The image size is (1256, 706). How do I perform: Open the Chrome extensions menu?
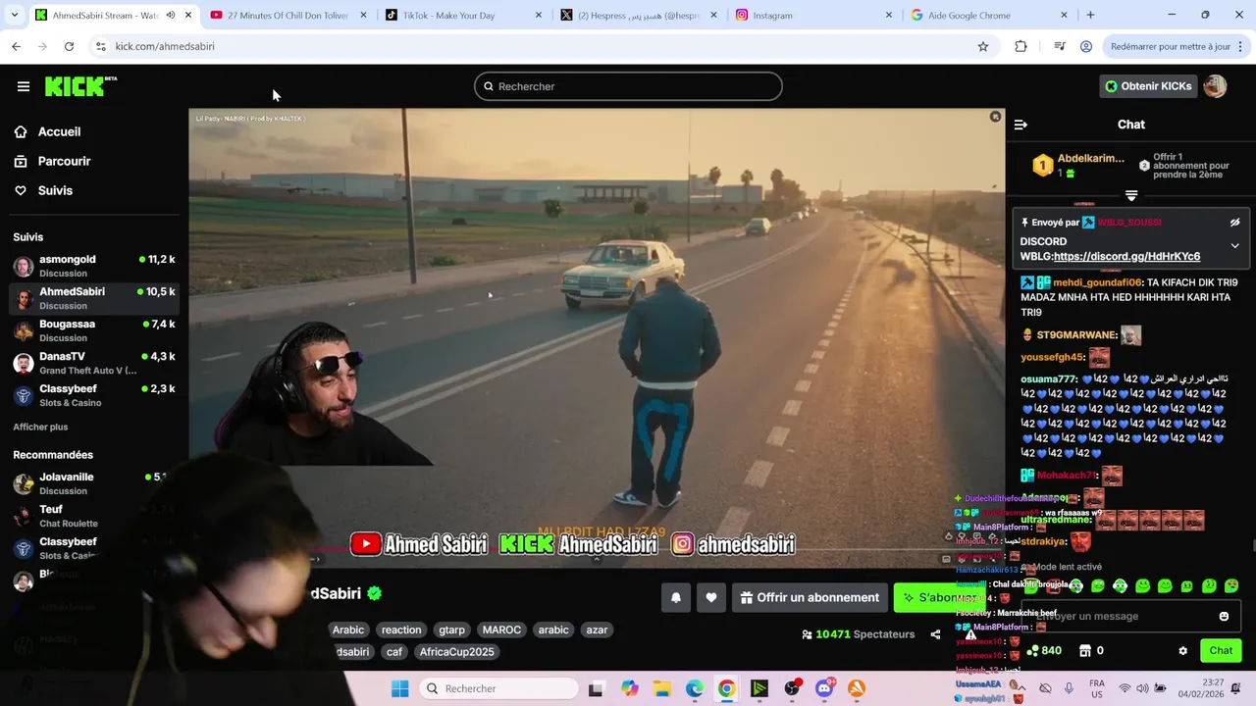click(1020, 46)
